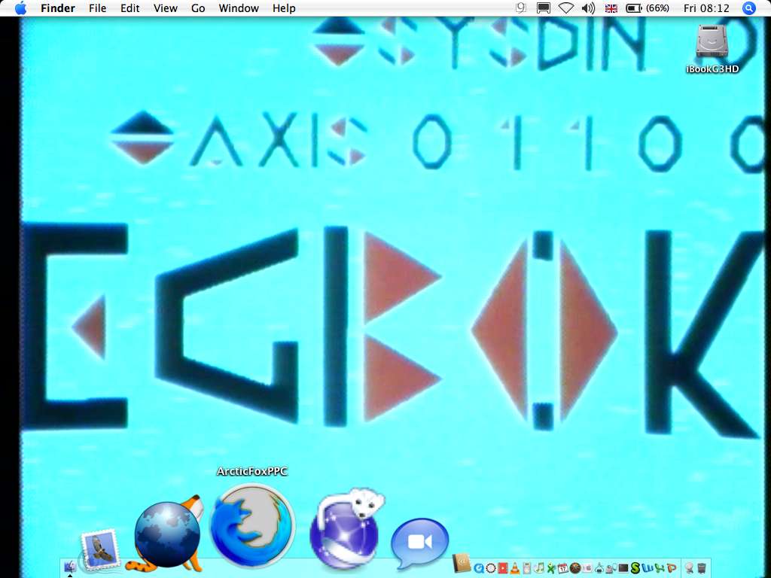Image resolution: width=771 pixels, height=578 pixels.
Task: Open Terminal from the Dock
Action: click(x=623, y=568)
